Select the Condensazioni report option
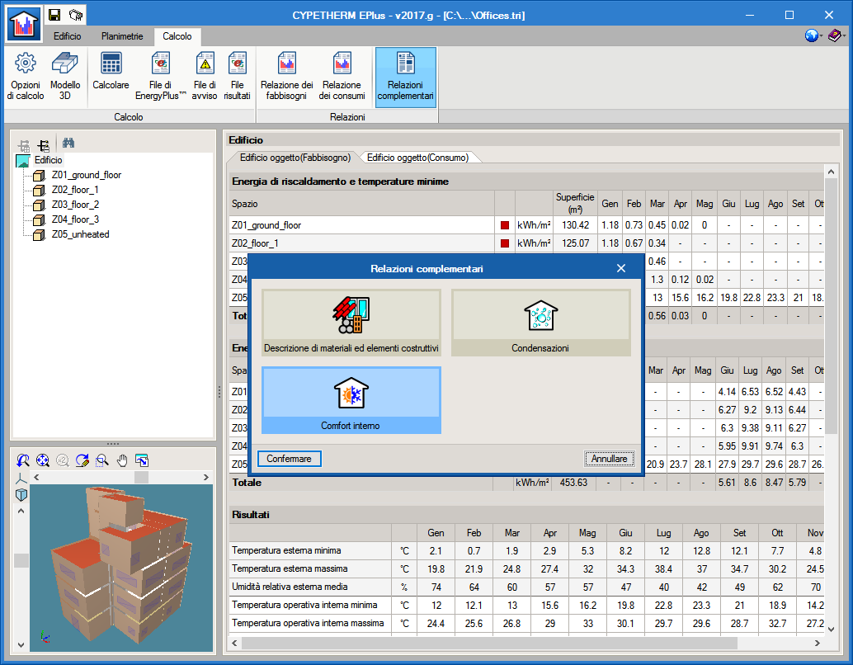The image size is (853, 665). click(x=540, y=323)
